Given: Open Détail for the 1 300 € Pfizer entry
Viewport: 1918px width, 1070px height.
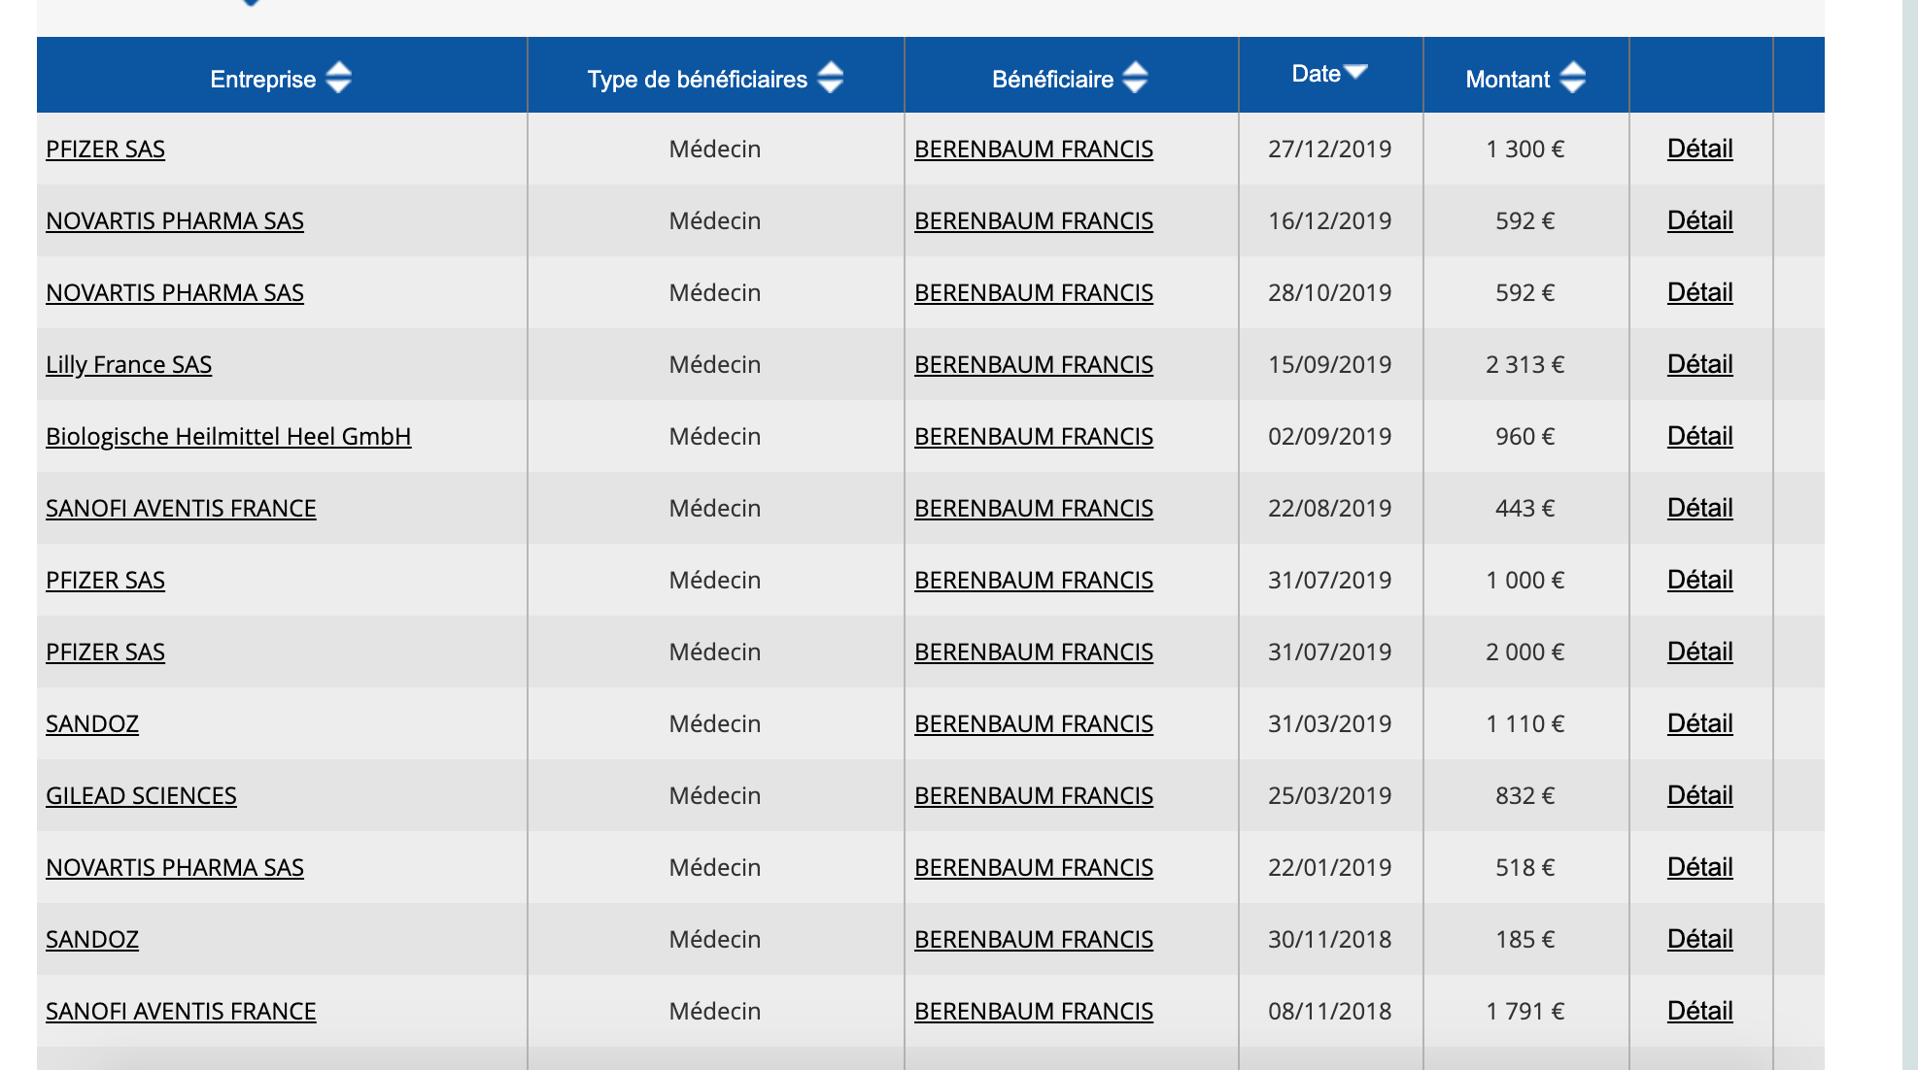Looking at the screenshot, I should tap(1699, 149).
